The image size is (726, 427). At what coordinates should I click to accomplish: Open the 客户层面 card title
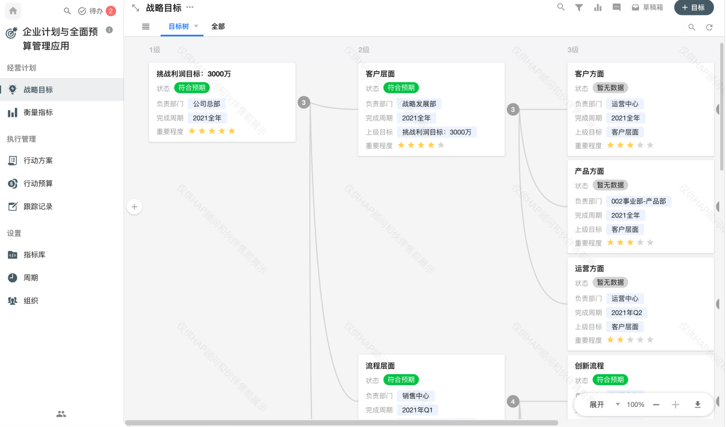(380, 74)
